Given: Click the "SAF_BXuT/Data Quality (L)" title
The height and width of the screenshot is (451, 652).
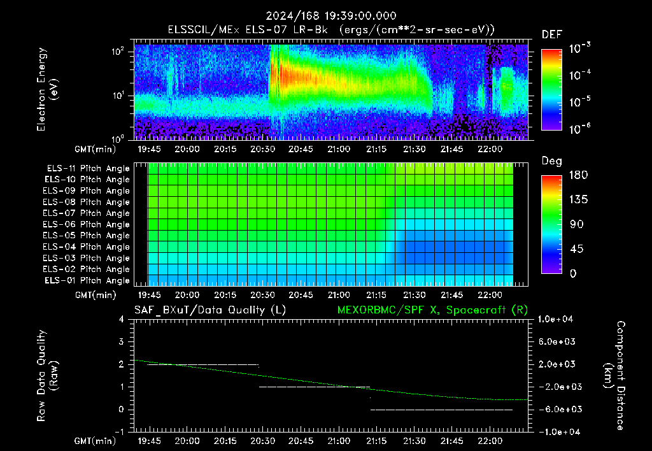Looking at the screenshot, I should 210,310.
